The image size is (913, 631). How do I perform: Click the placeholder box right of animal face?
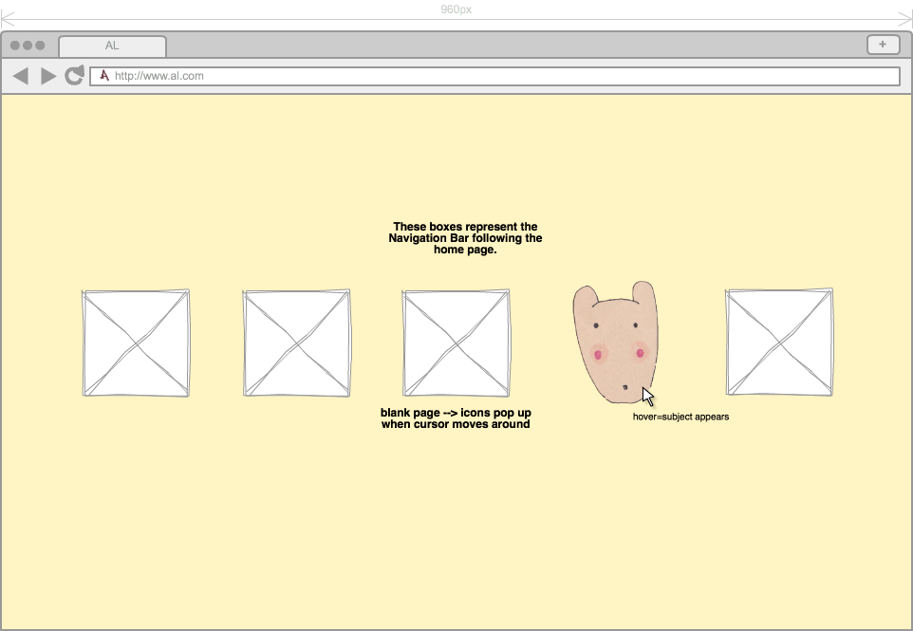pos(780,342)
